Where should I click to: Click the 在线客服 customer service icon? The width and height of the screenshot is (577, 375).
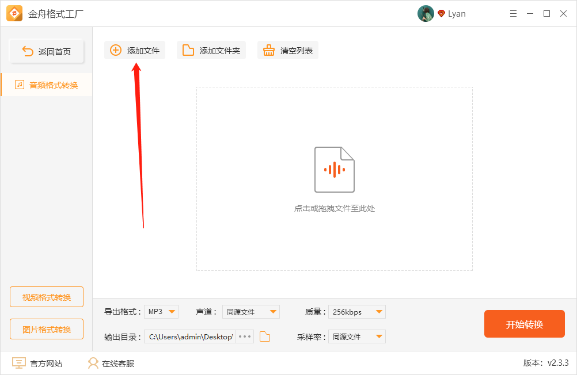(x=93, y=362)
